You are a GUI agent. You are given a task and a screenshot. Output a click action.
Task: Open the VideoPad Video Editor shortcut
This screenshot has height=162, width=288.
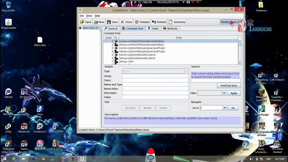8,147
